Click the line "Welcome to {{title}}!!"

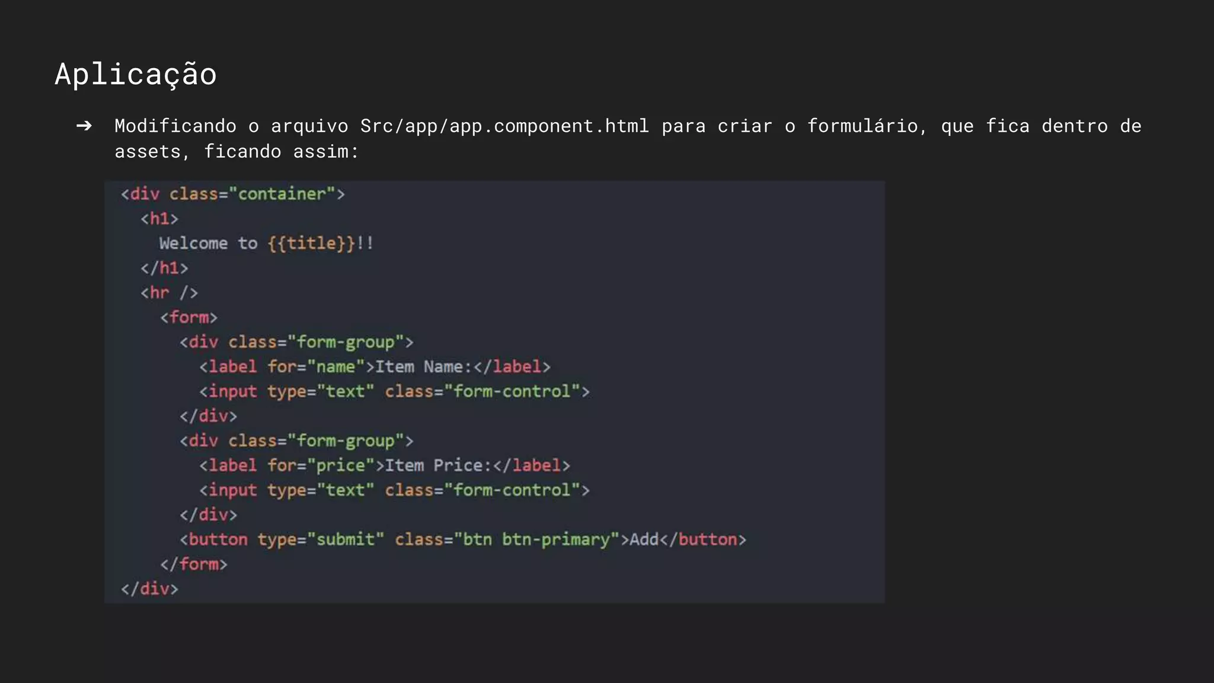266,244
